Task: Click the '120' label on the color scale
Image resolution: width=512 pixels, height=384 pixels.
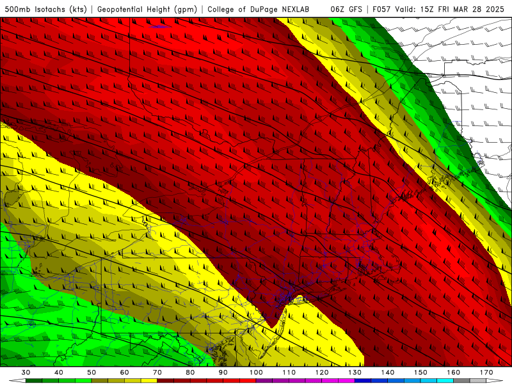Action: click(x=322, y=372)
